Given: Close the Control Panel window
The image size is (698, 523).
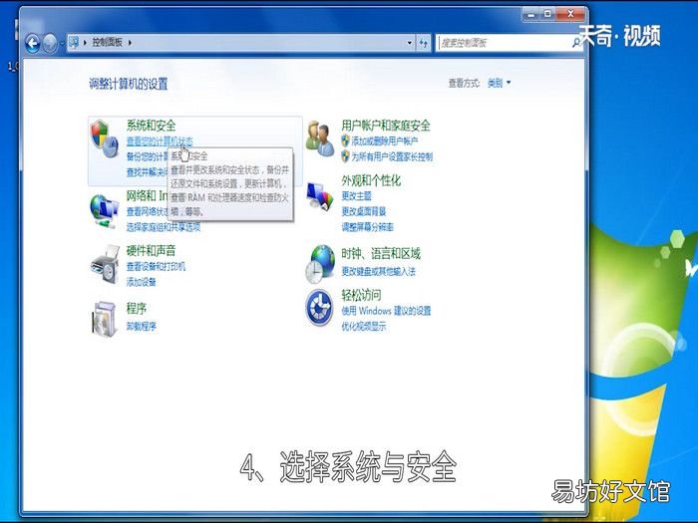Looking at the screenshot, I should coord(569,14).
